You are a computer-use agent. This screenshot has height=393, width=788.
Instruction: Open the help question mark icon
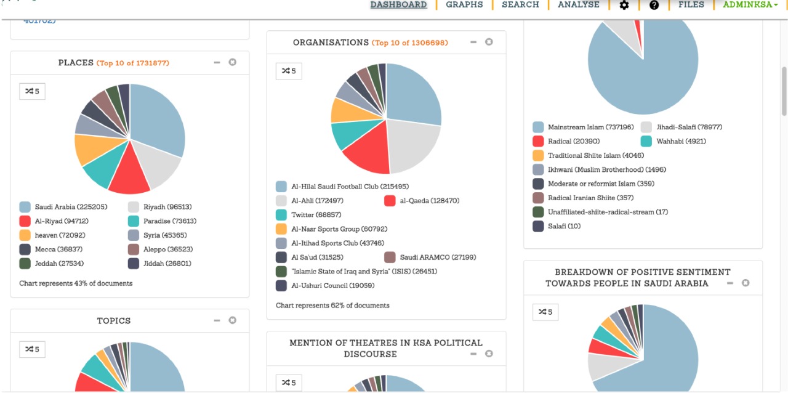654,5
